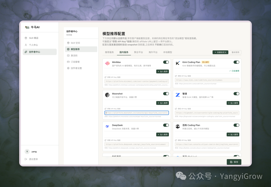Viewport: 271px width, 187px height.
Task: Click the 订阅套餐 card icon
Action: (68, 62)
